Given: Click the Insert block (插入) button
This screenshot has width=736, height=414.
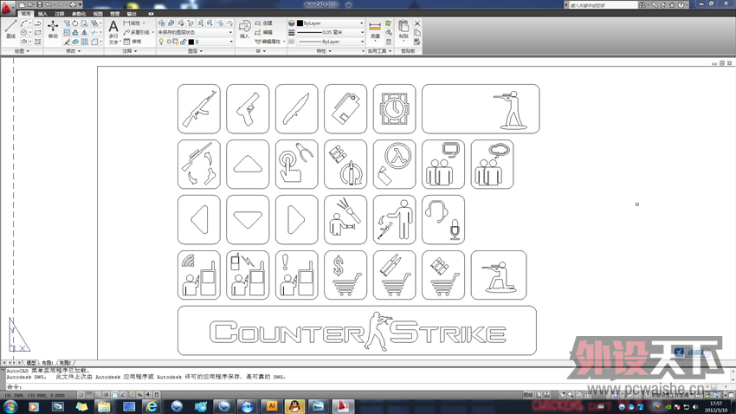Looking at the screenshot, I should coord(245,29).
